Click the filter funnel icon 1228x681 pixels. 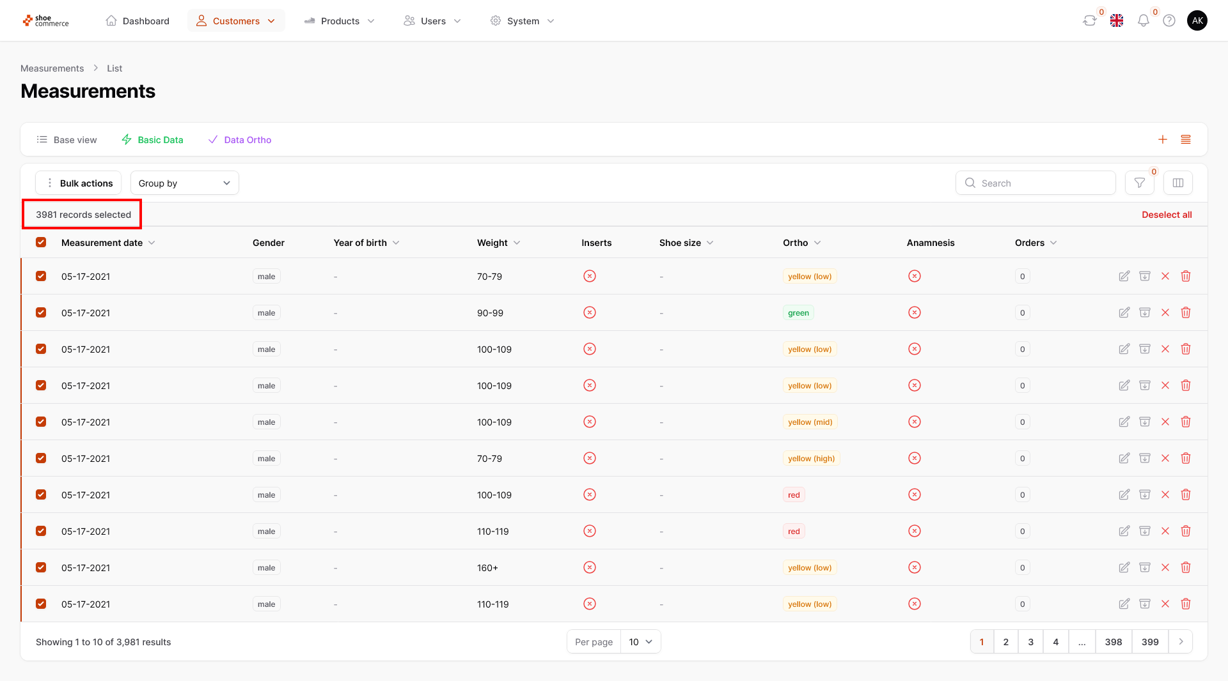(1139, 183)
